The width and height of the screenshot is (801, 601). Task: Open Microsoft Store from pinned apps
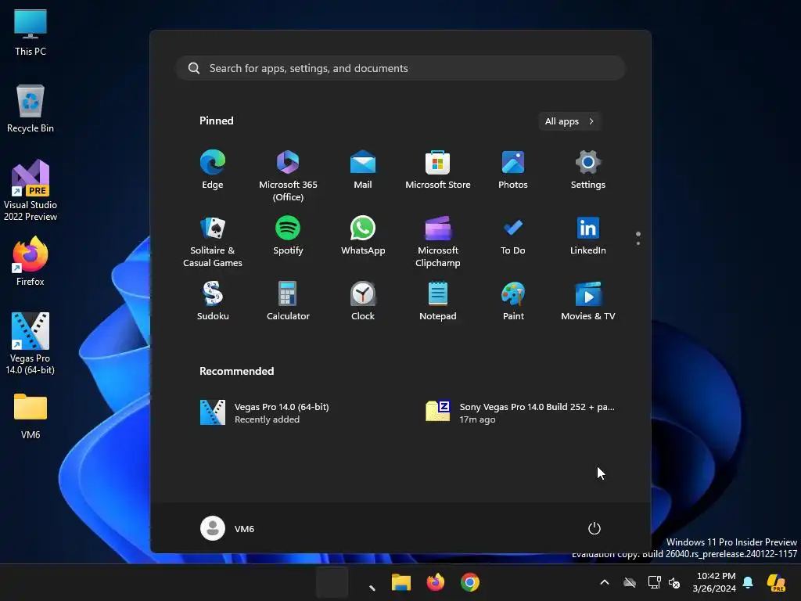click(x=438, y=170)
